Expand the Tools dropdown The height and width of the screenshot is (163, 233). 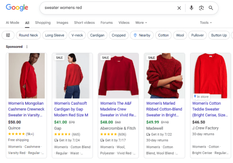(206, 23)
